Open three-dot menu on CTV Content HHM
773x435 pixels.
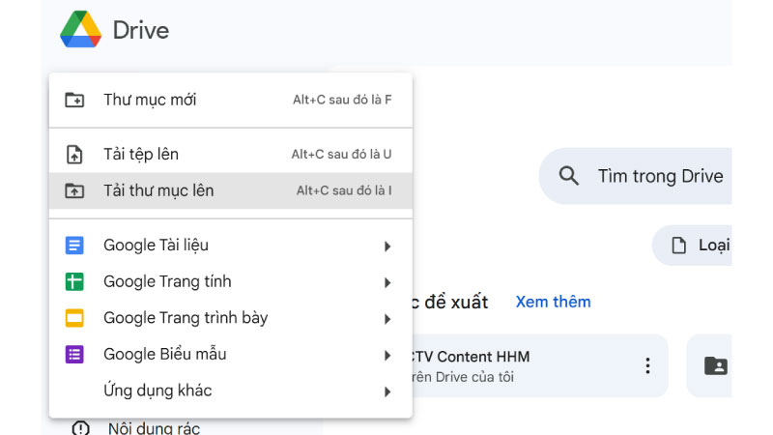[x=647, y=366]
